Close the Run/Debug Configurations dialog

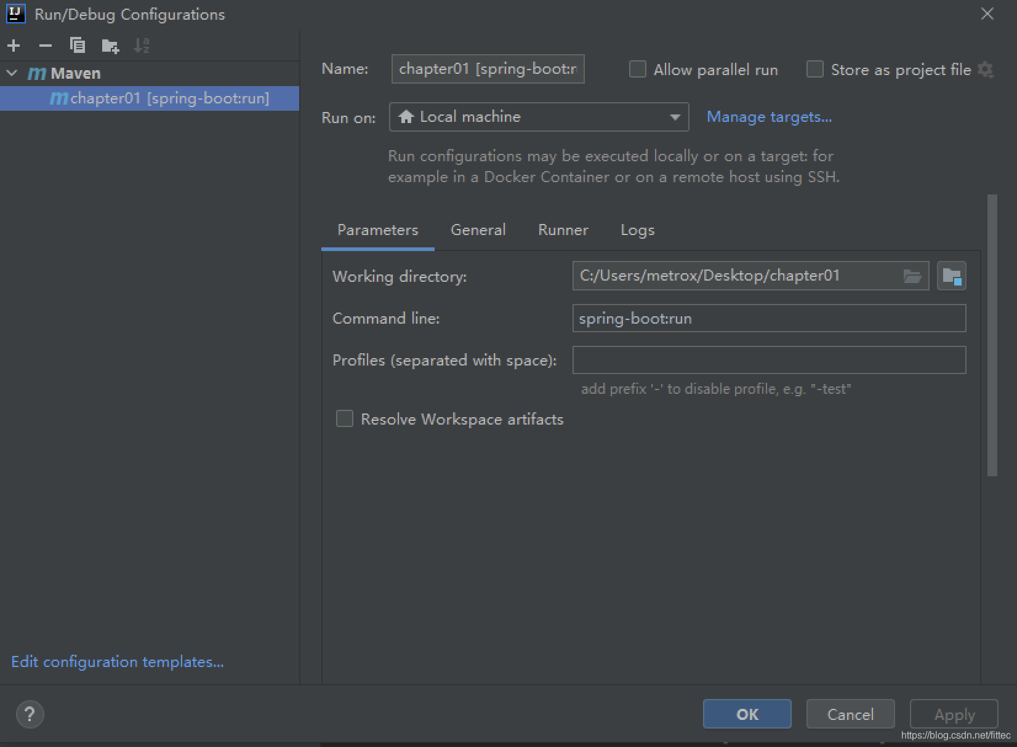987,14
